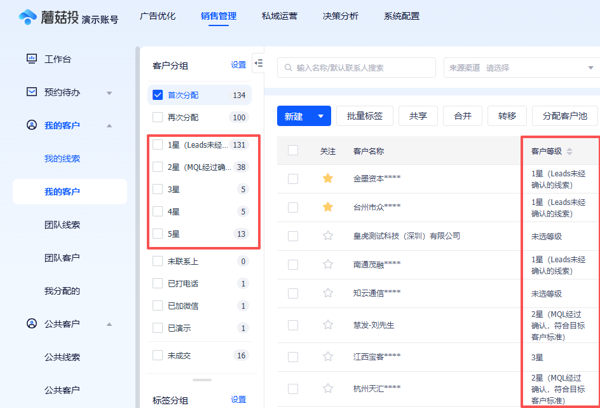Switch to the 私域运营 menu tab
This screenshot has height=408, width=600.
coord(280,16)
